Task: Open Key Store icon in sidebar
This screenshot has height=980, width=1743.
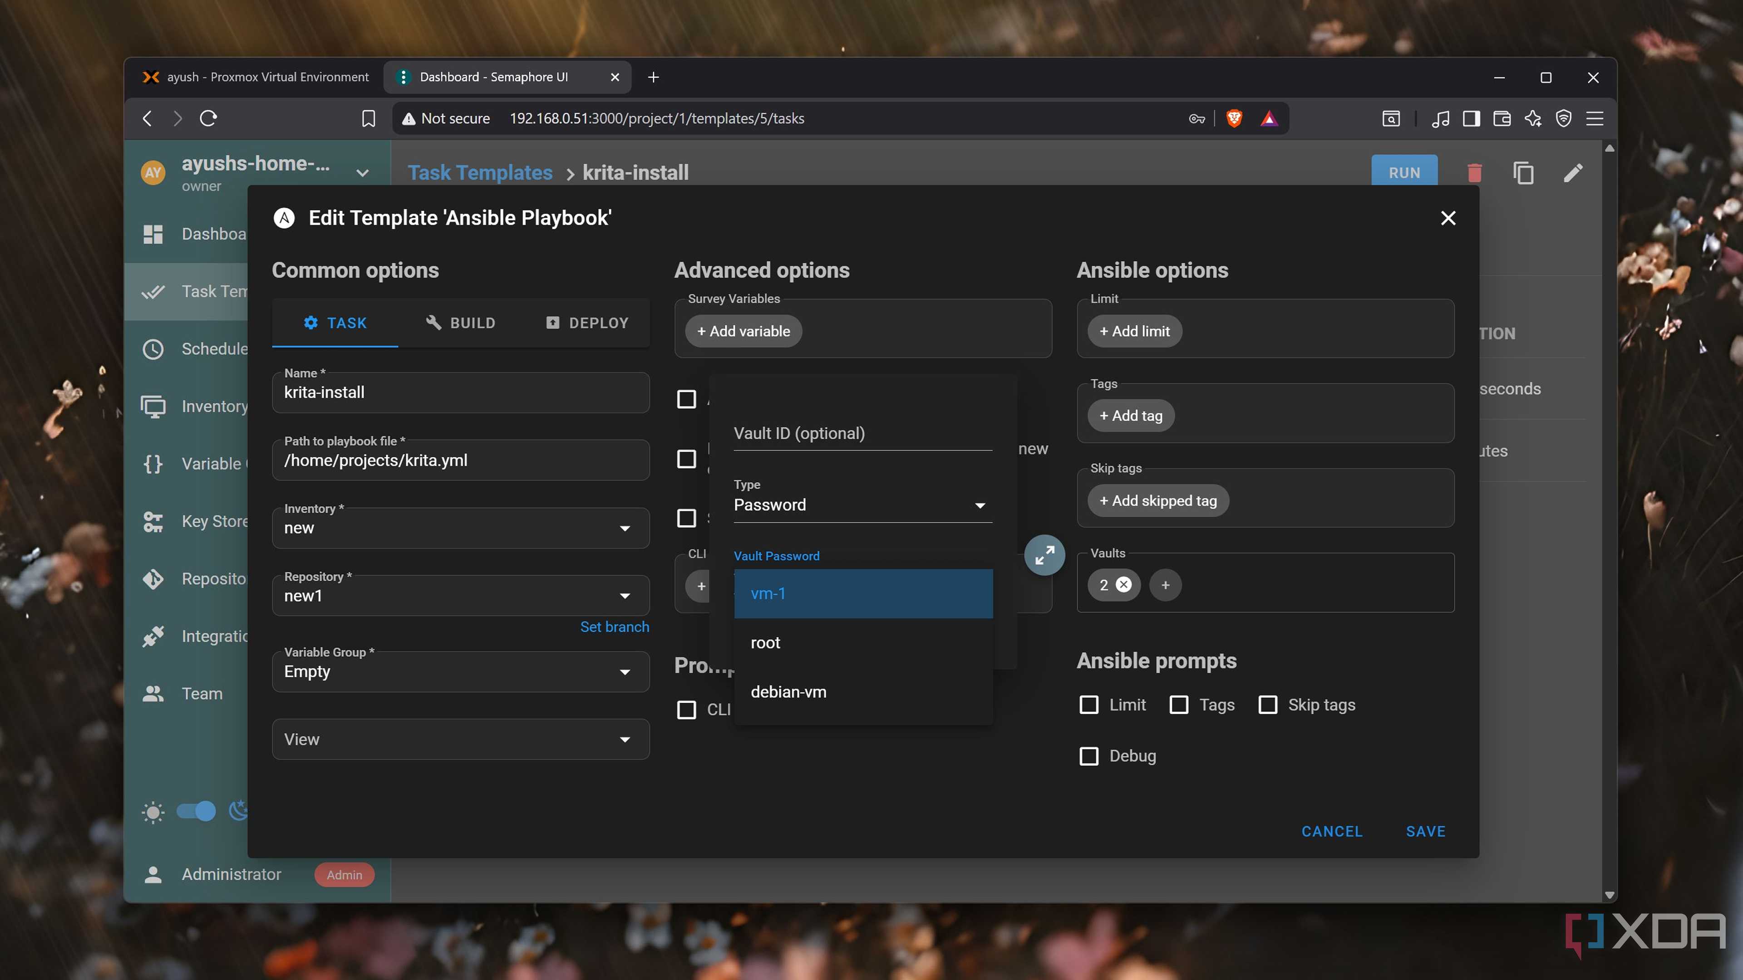Action: pos(153,521)
